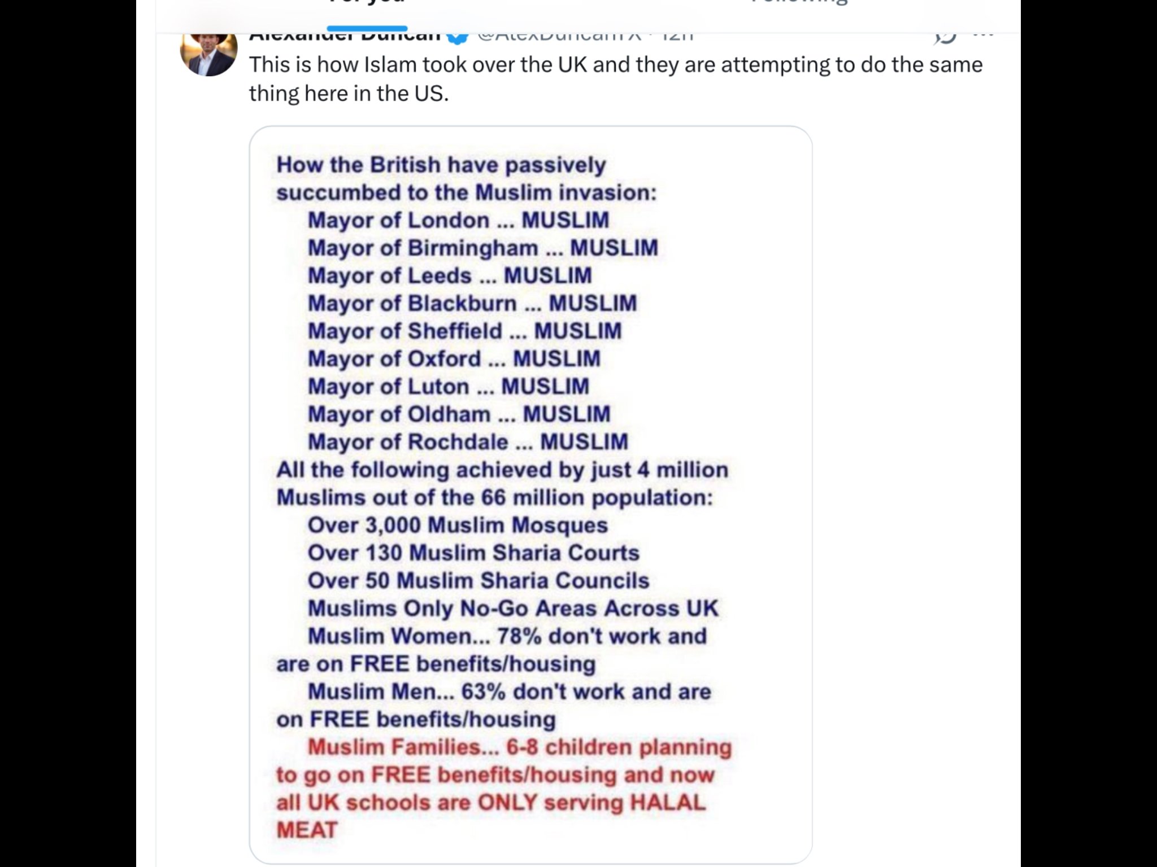1157x867 pixels.
Task: Click the 'Mayor of London' line in image
Action: (458, 220)
